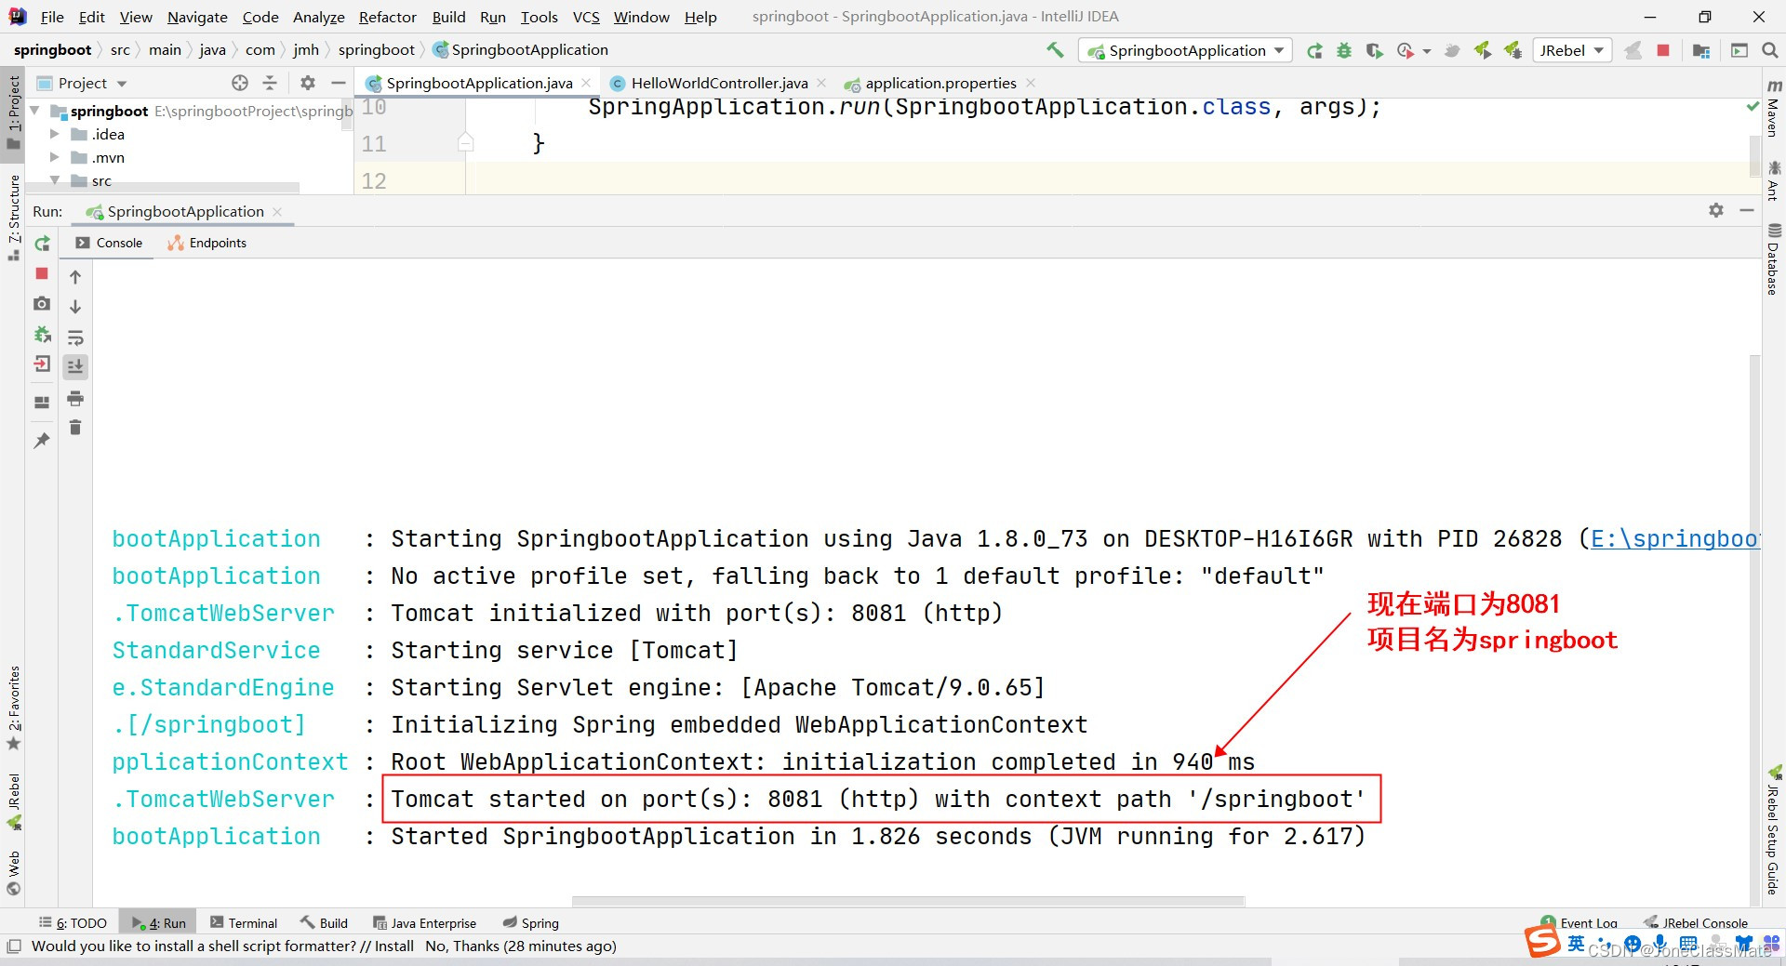Print the console output
Image resolution: width=1786 pixels, height=966 pixels.
pos(75,399)
